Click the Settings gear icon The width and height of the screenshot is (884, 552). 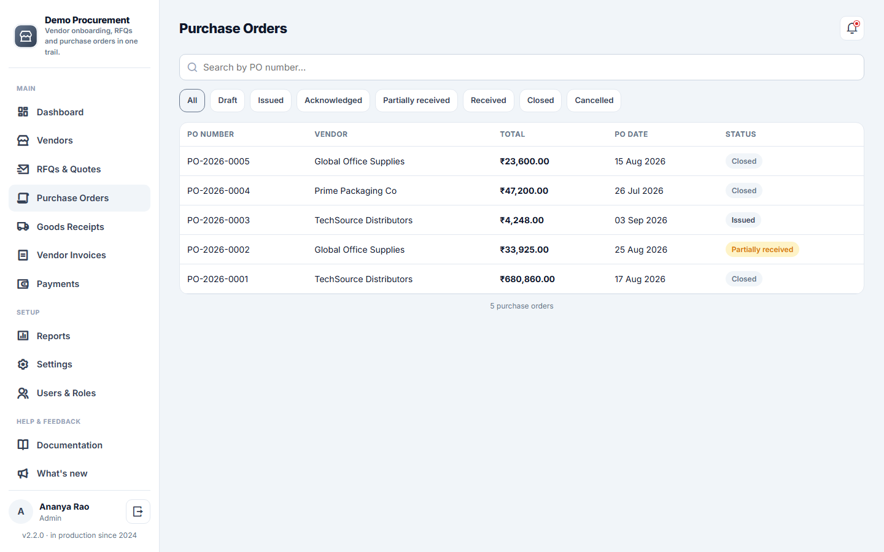tap(23, 364)
